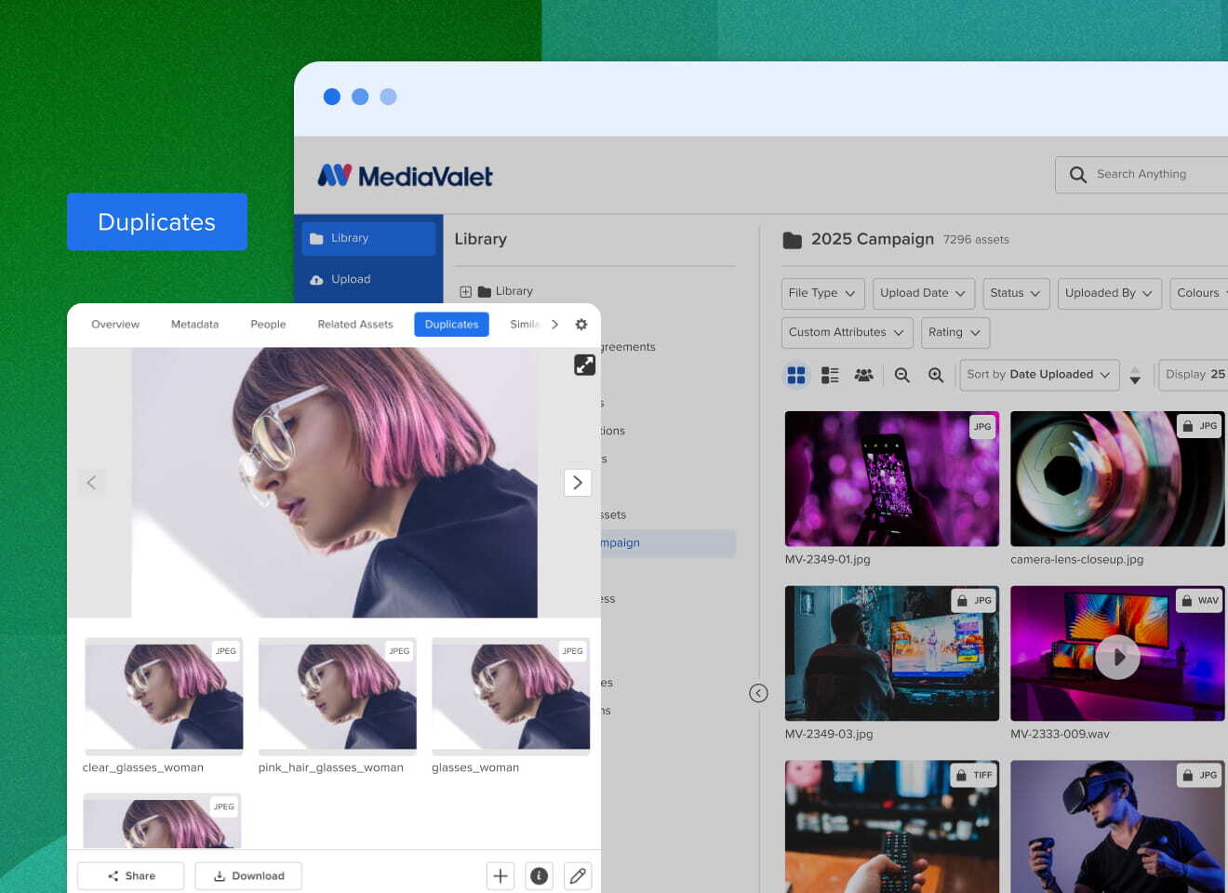Open the asset settings gear icon
Screen dimensions: 1228x893
click(581, 324)
